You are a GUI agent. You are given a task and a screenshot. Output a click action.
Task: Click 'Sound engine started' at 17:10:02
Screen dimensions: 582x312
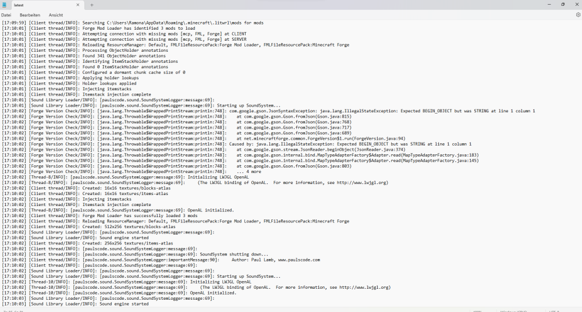coord(75,237)
